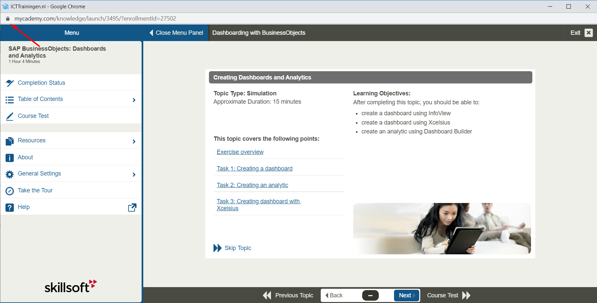Open Table of Contents menu item
Image resolution: width=597 pixels, height=303 pixels.
tap(71, 99)
